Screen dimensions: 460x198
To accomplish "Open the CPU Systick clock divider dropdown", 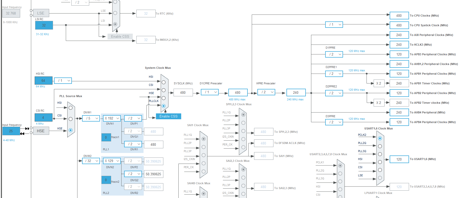I will 334,25.
